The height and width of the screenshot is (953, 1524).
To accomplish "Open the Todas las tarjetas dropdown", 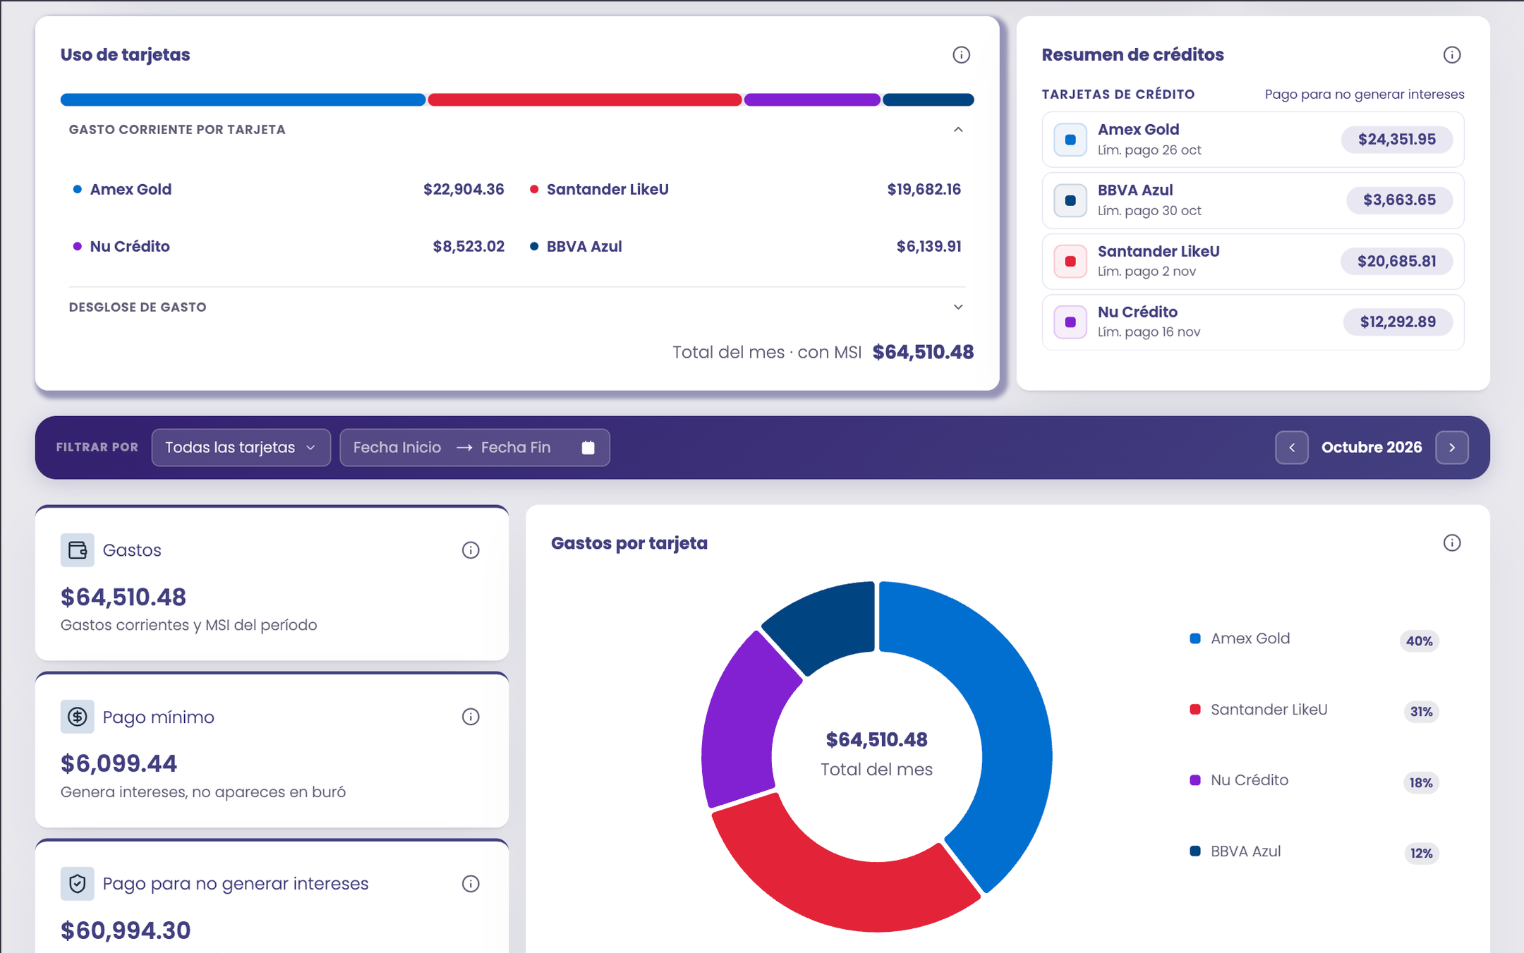I will tap(241, 448).
